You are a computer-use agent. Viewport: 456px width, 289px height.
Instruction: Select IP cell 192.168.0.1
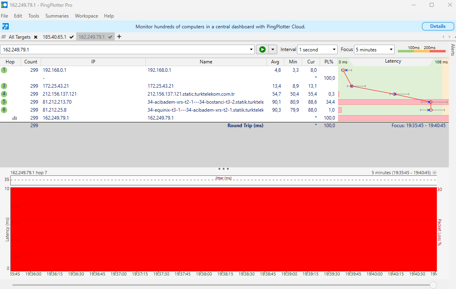tap(54, 70)
